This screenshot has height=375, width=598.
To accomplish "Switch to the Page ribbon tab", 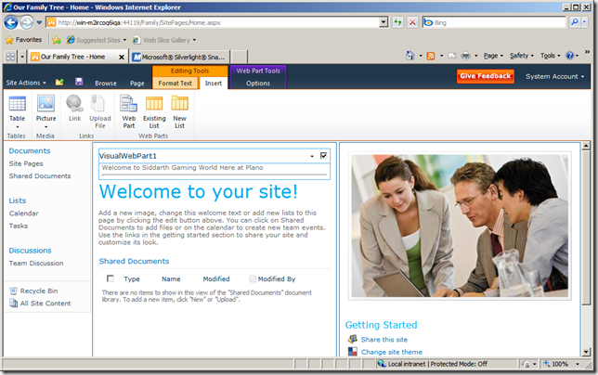I will coord(136,84).
